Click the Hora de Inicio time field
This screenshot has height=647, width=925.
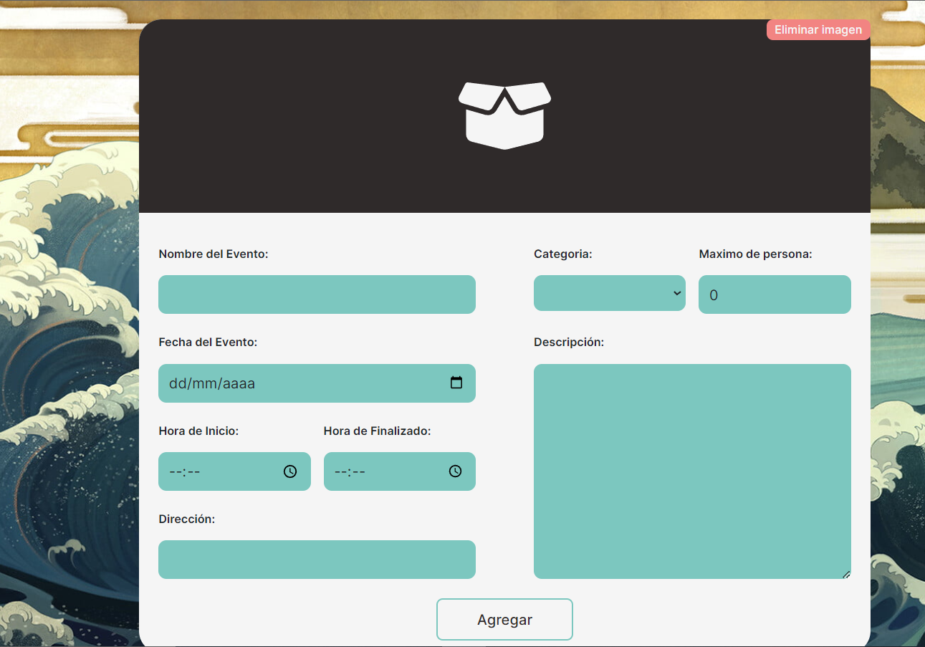[x=234, y=471]
